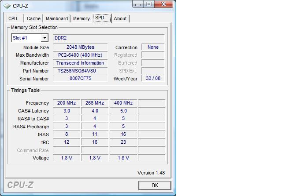Click the CAS# Latency 4.0 cell
Screen dimensions: 282x196
(95, 111)
